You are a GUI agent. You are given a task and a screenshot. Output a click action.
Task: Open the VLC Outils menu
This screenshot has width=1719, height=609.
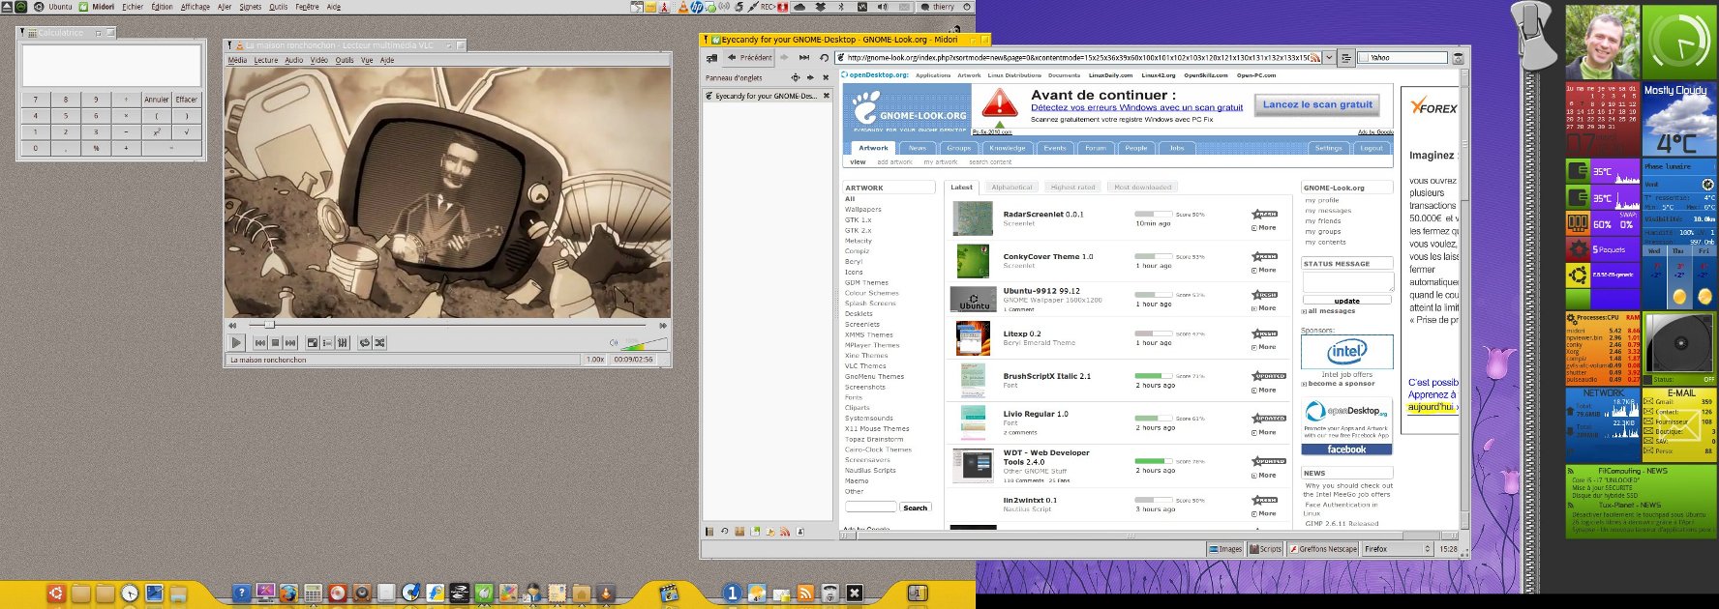click(x=345, y=60)
